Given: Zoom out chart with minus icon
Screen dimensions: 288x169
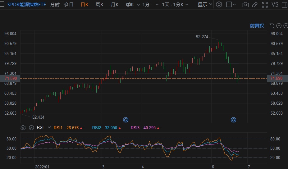Looking at the screenshot, I should click(279, 26).
